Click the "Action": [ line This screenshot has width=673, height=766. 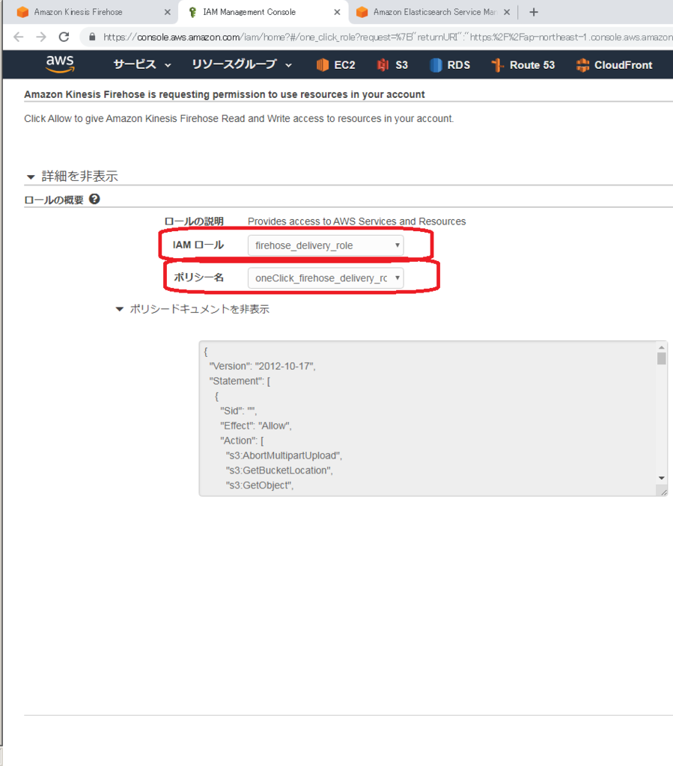tap(242, 441)
